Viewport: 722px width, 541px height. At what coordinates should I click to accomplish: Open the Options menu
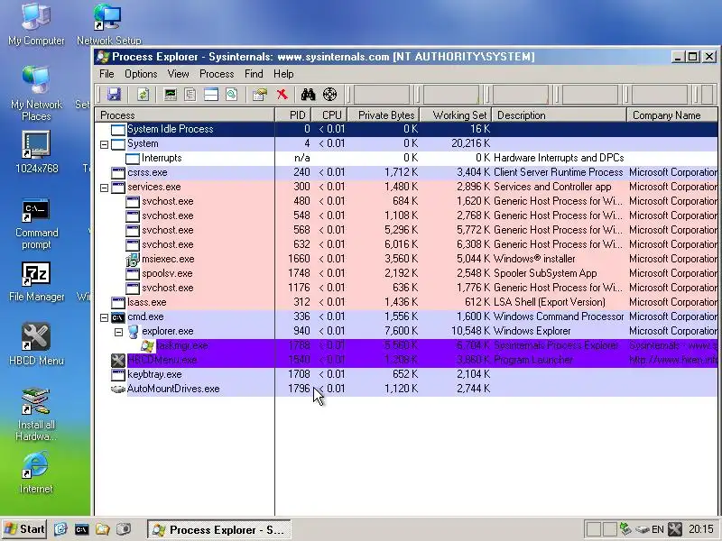coord(141,74)
